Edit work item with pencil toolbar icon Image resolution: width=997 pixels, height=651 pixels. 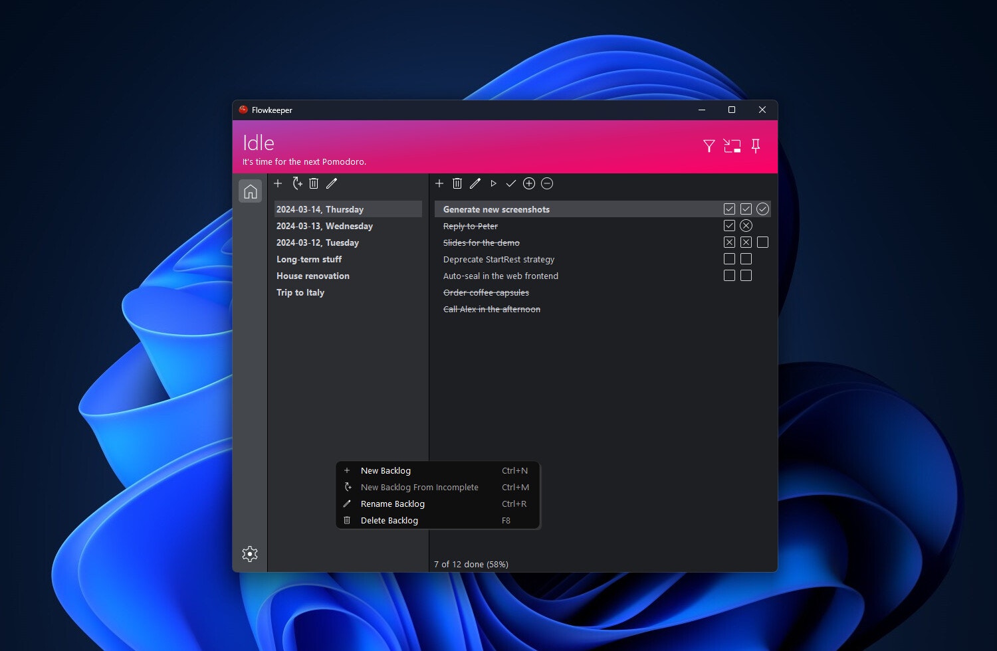[x=475, y=183]
